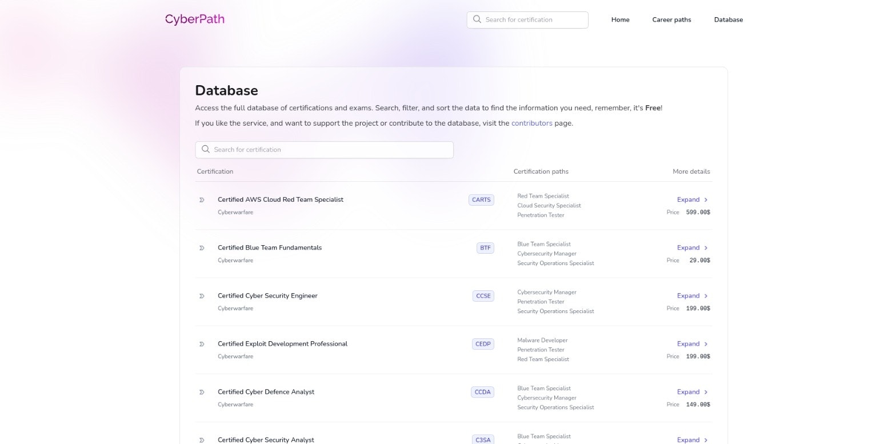
Task: Click the Cyberwarfare vendor icon beside Certified AWS Cloud Red Team Specialist
Action: (202, 200)
